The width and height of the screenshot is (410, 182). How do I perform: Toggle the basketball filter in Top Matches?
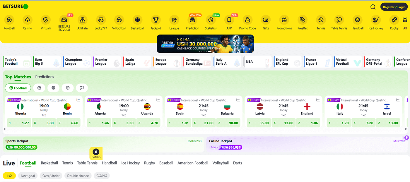point(53,88)
